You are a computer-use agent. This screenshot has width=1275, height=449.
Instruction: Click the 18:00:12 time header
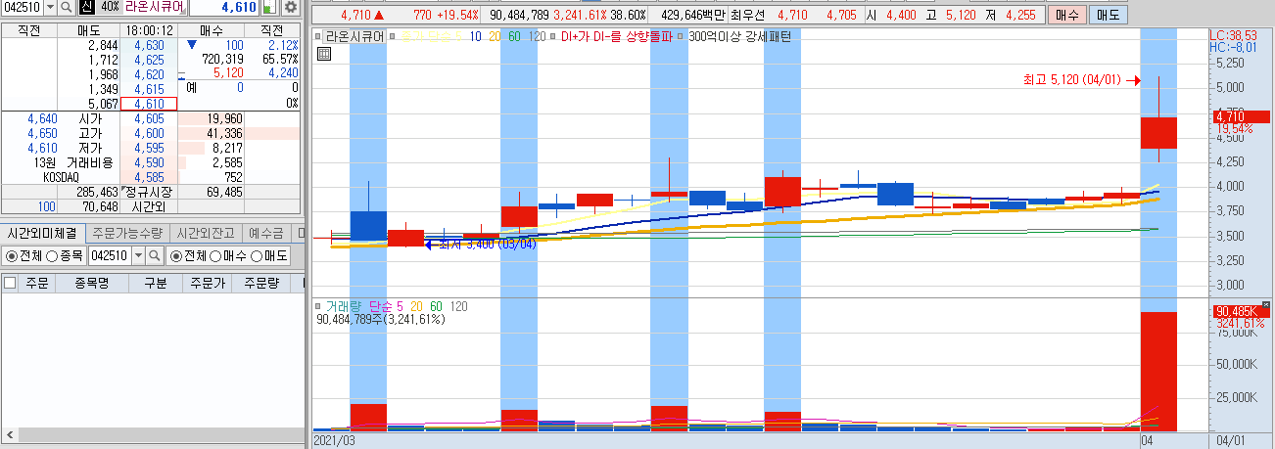pyautogui.click(x=149, y=31)
